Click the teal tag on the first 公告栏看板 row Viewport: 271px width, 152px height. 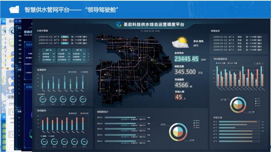pyautogui.click(x=65, y=37)
